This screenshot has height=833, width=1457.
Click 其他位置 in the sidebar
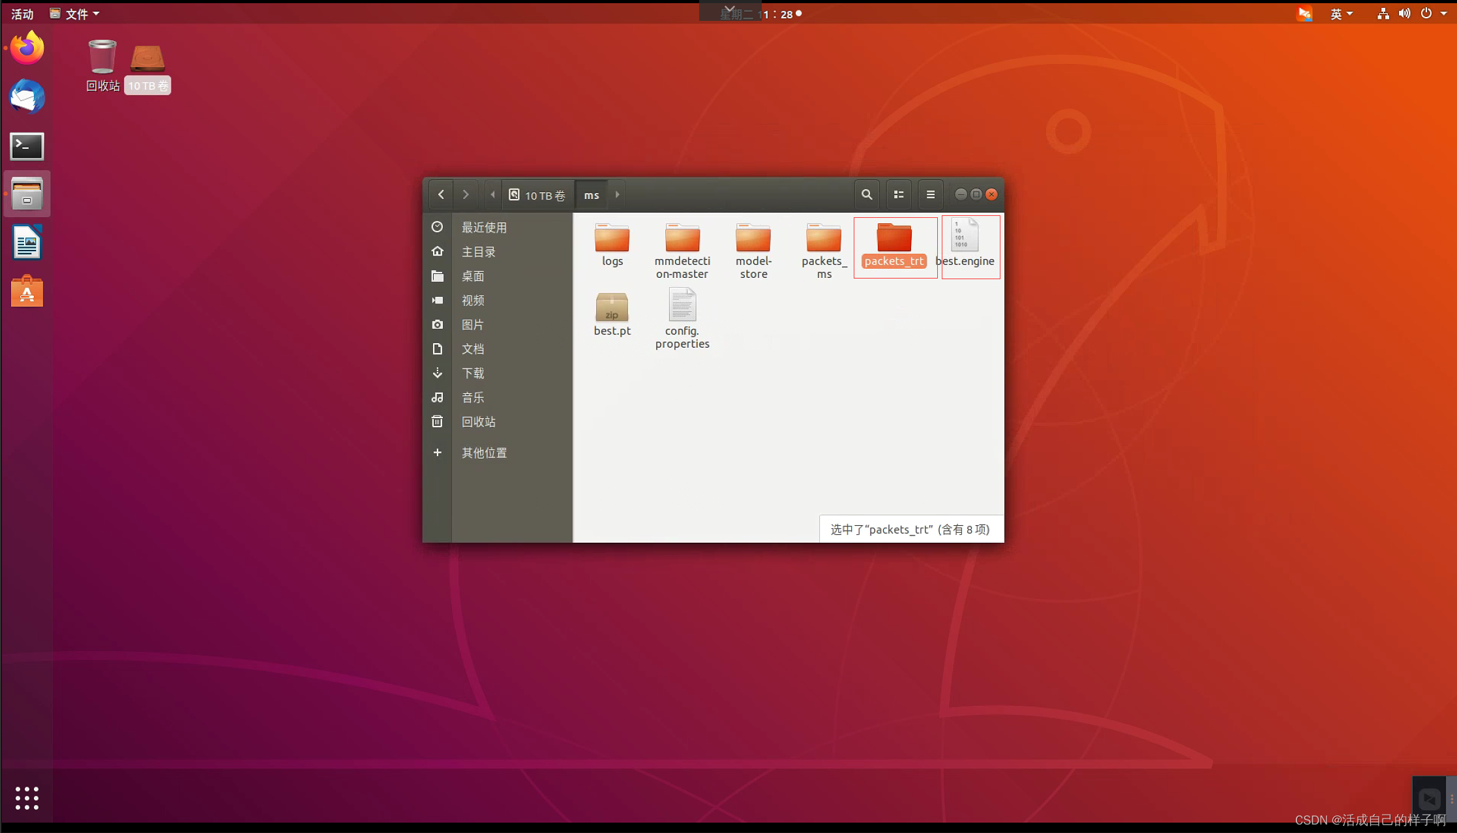point(484,453)
